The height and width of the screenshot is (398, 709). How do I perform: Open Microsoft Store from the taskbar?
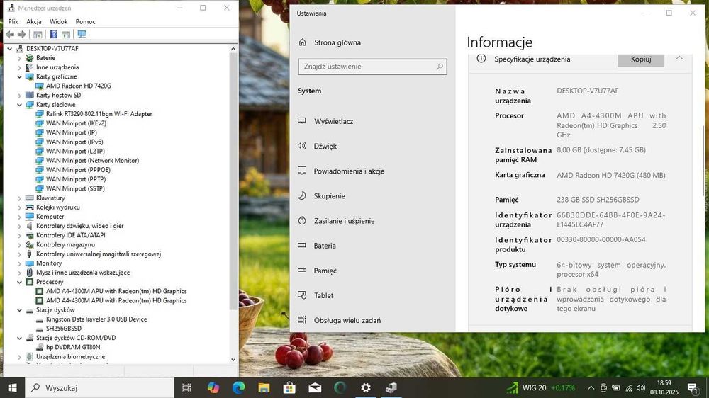point(289,387)
